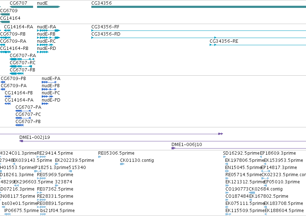Select the nudE gene arrow glyph
306x216 pixels.
(x=49, y=7)
